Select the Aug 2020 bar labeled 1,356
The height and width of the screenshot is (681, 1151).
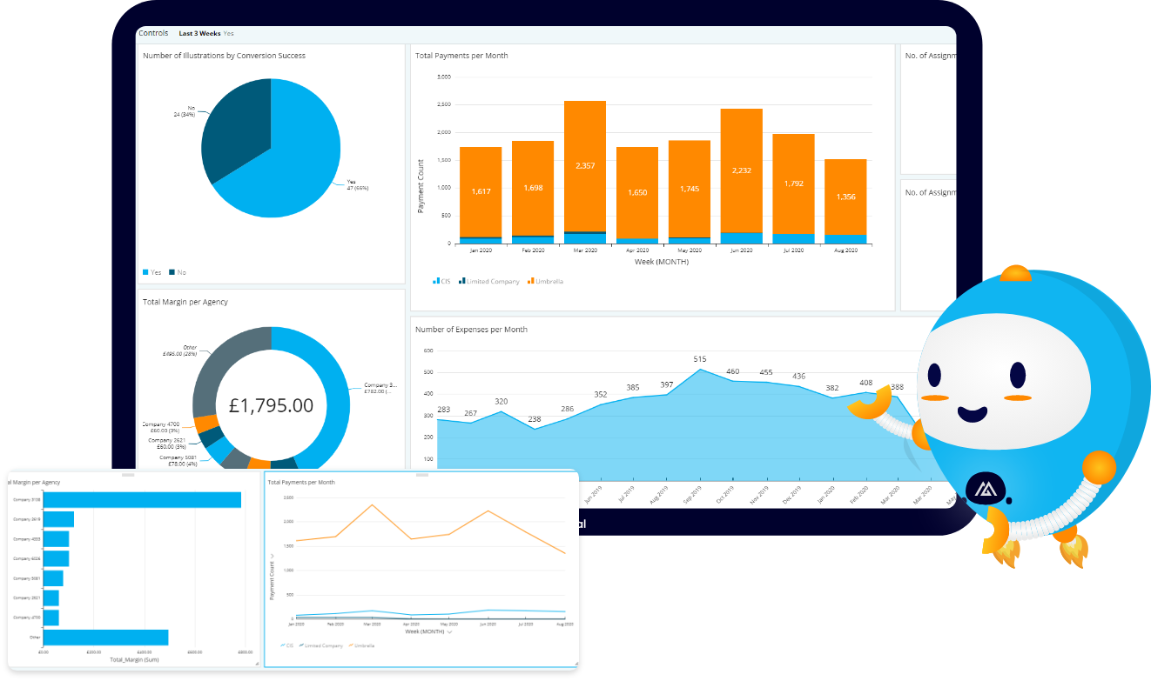pos(846,197)
